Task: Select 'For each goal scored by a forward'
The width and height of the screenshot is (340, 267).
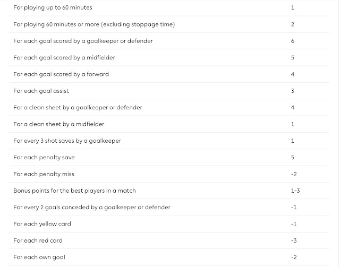Action: click(61, 74)
